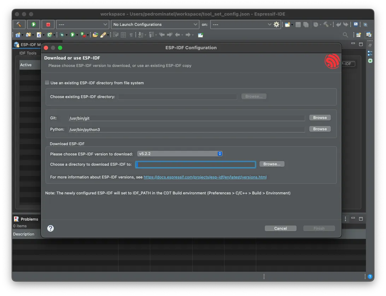This screenshot has height=296, width=386.
Task: Click Browse button for Git path
Action: click(x=320, y=118)
